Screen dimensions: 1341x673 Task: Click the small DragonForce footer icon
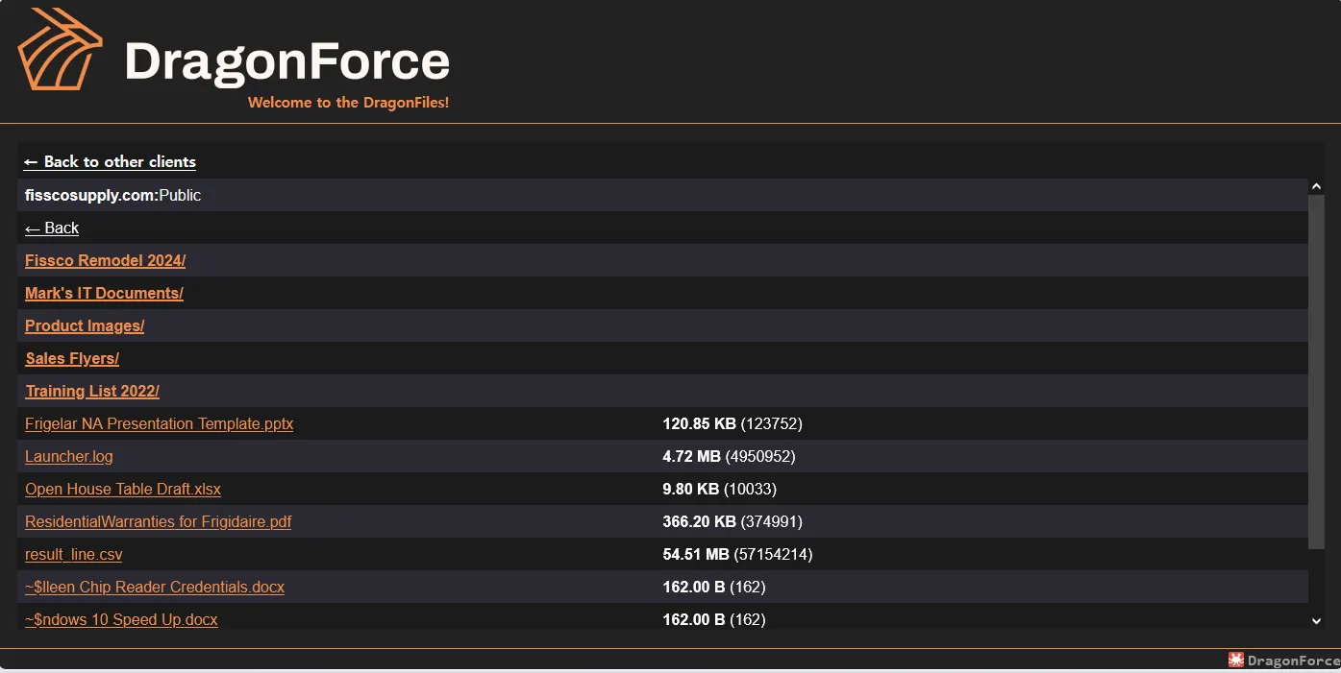pos(1236,660)
